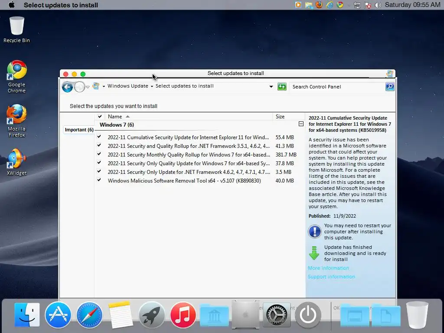Viewport: 444px width, 333px height.
Task: Launch Firefox from the top bar
Action: point(319,5)
